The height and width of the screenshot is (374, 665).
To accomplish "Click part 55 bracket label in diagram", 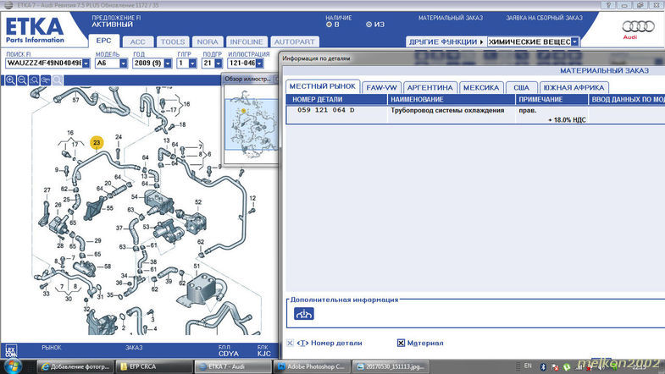I will click(x=110, y=208).
